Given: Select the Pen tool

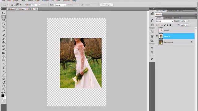Looking at the screenshot, I should click(x=3, y=64).
